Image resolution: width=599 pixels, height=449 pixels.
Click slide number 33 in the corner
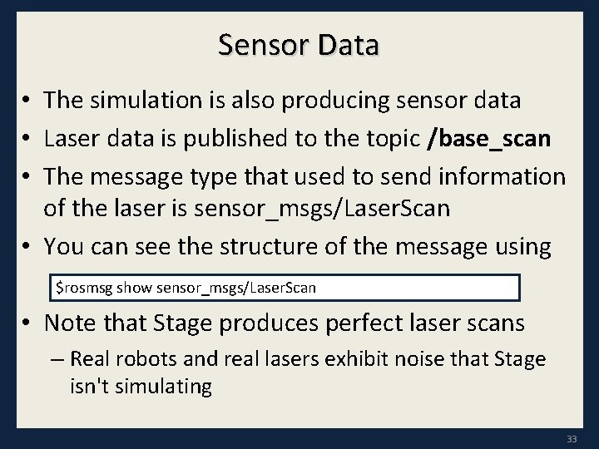[x=571, y=439]
